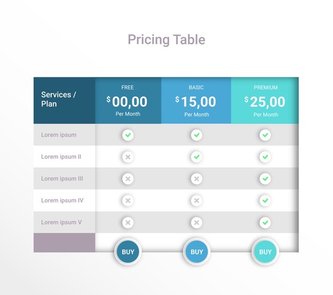Screen dimensions: 333x295
Task: Click the Pricing Table title text
Action: coord(166,39)
